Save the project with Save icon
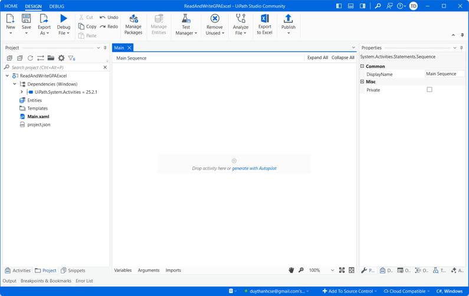Screen dimensions: 469x296 pos(26,18)
